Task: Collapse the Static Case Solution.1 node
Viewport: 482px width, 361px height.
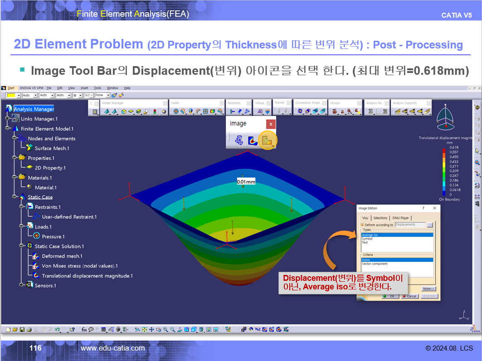Action: coord(21,246)
